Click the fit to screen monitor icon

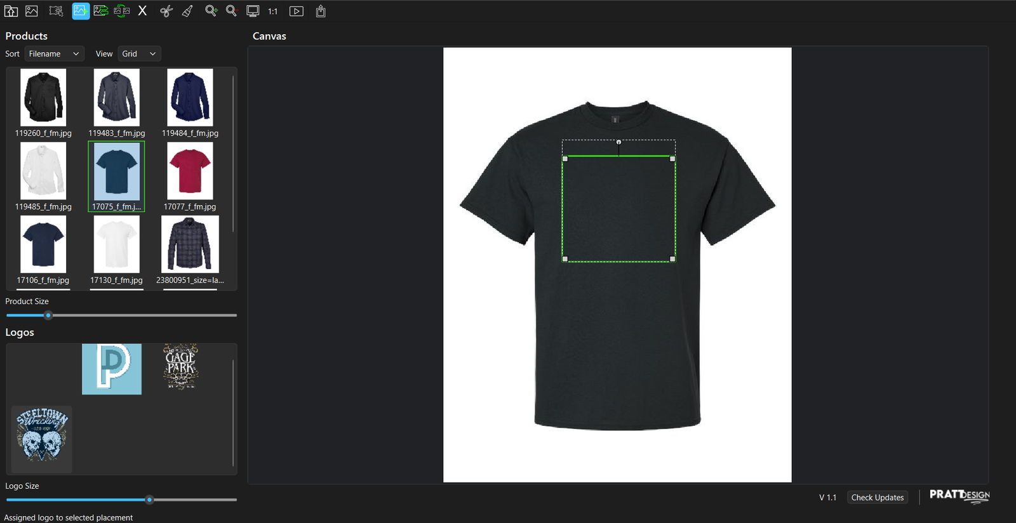point(253,11)
